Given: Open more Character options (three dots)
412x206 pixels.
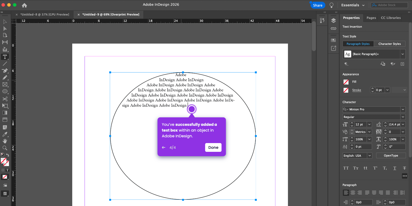Looking at the screenshot, I should pos(405,176).
